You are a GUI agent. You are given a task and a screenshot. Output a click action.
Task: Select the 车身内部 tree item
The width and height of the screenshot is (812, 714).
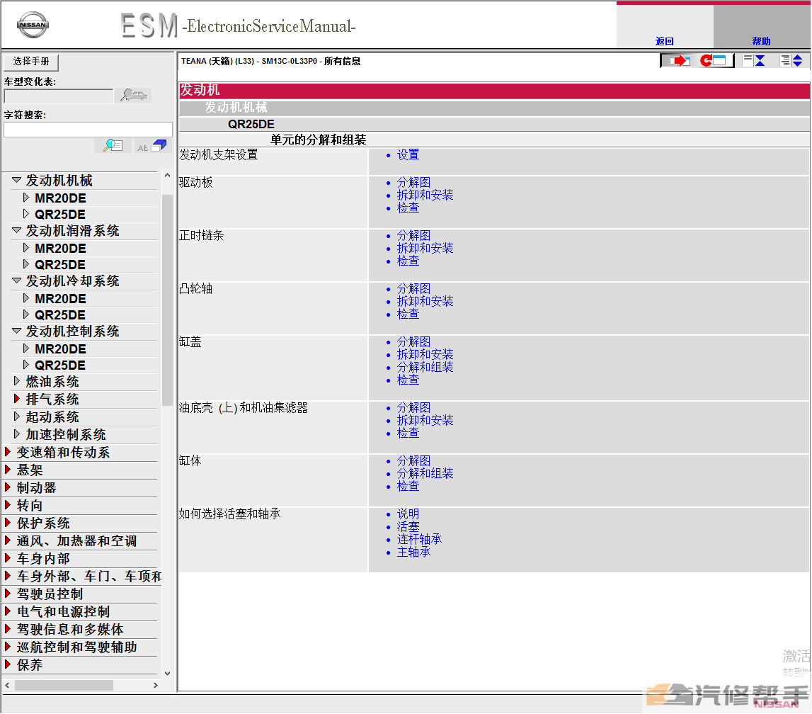(x=43, y=559)
